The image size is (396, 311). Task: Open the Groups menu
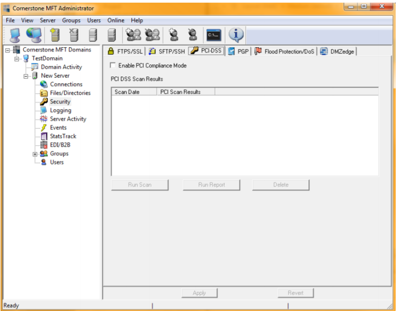(71, 20)
